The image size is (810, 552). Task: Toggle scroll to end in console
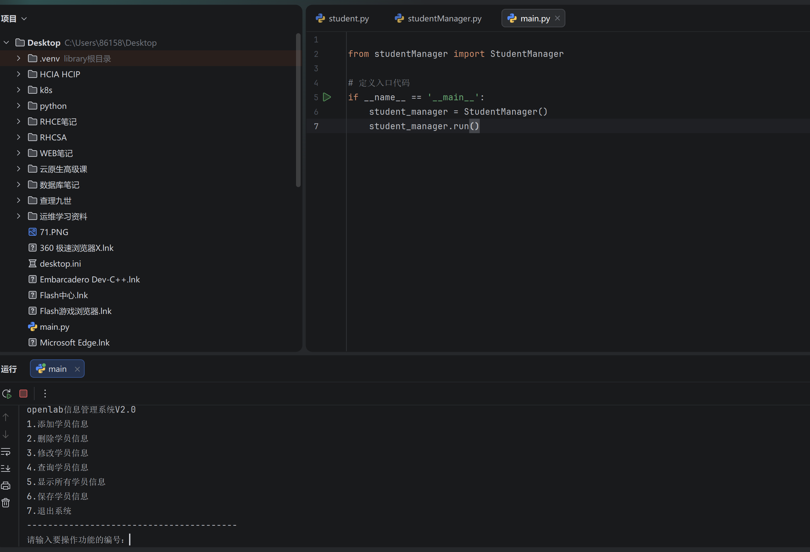point(6,468)
